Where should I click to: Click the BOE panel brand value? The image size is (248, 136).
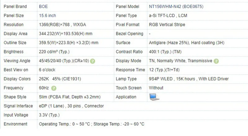(x=44, y=6)
